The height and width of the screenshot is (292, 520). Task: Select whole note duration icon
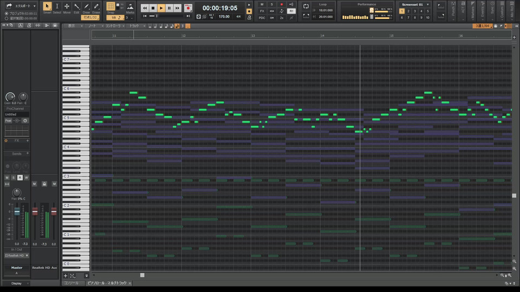pyautogui.click(x=150, y=26)
